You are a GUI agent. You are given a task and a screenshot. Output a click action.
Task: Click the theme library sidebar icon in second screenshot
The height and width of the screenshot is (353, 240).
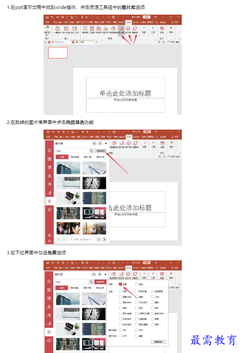pyautogui.click(x=49, y=159)
